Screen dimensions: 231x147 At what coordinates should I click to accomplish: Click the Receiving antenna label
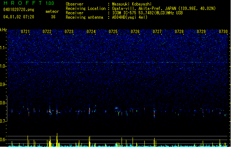(x=84, y=17)
